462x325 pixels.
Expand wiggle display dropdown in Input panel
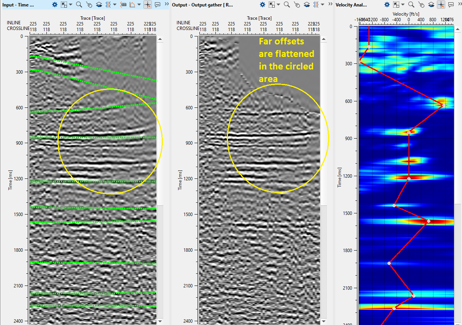tap(115, 5)
